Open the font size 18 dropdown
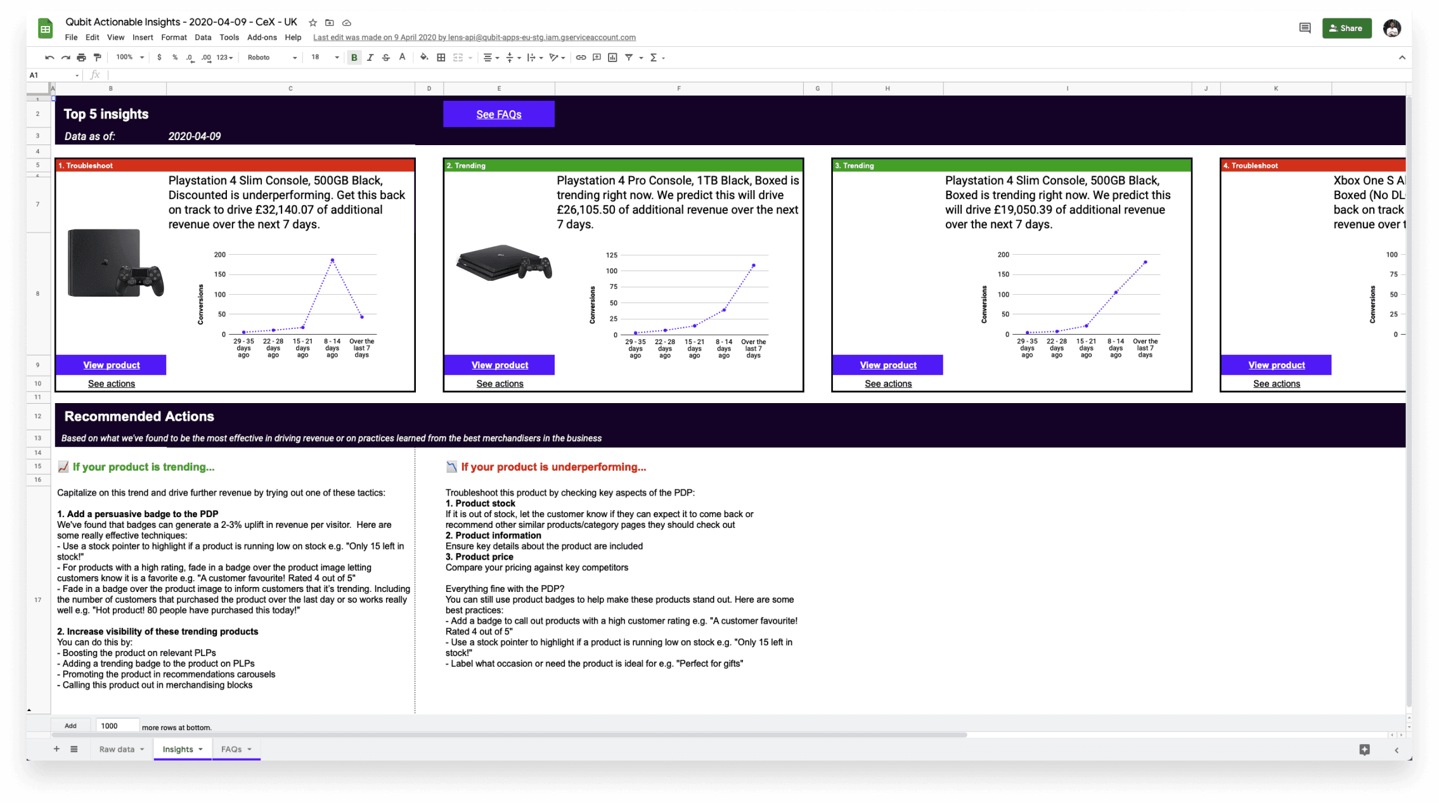The image size is (1439, 803). click(x=325, y=58)
